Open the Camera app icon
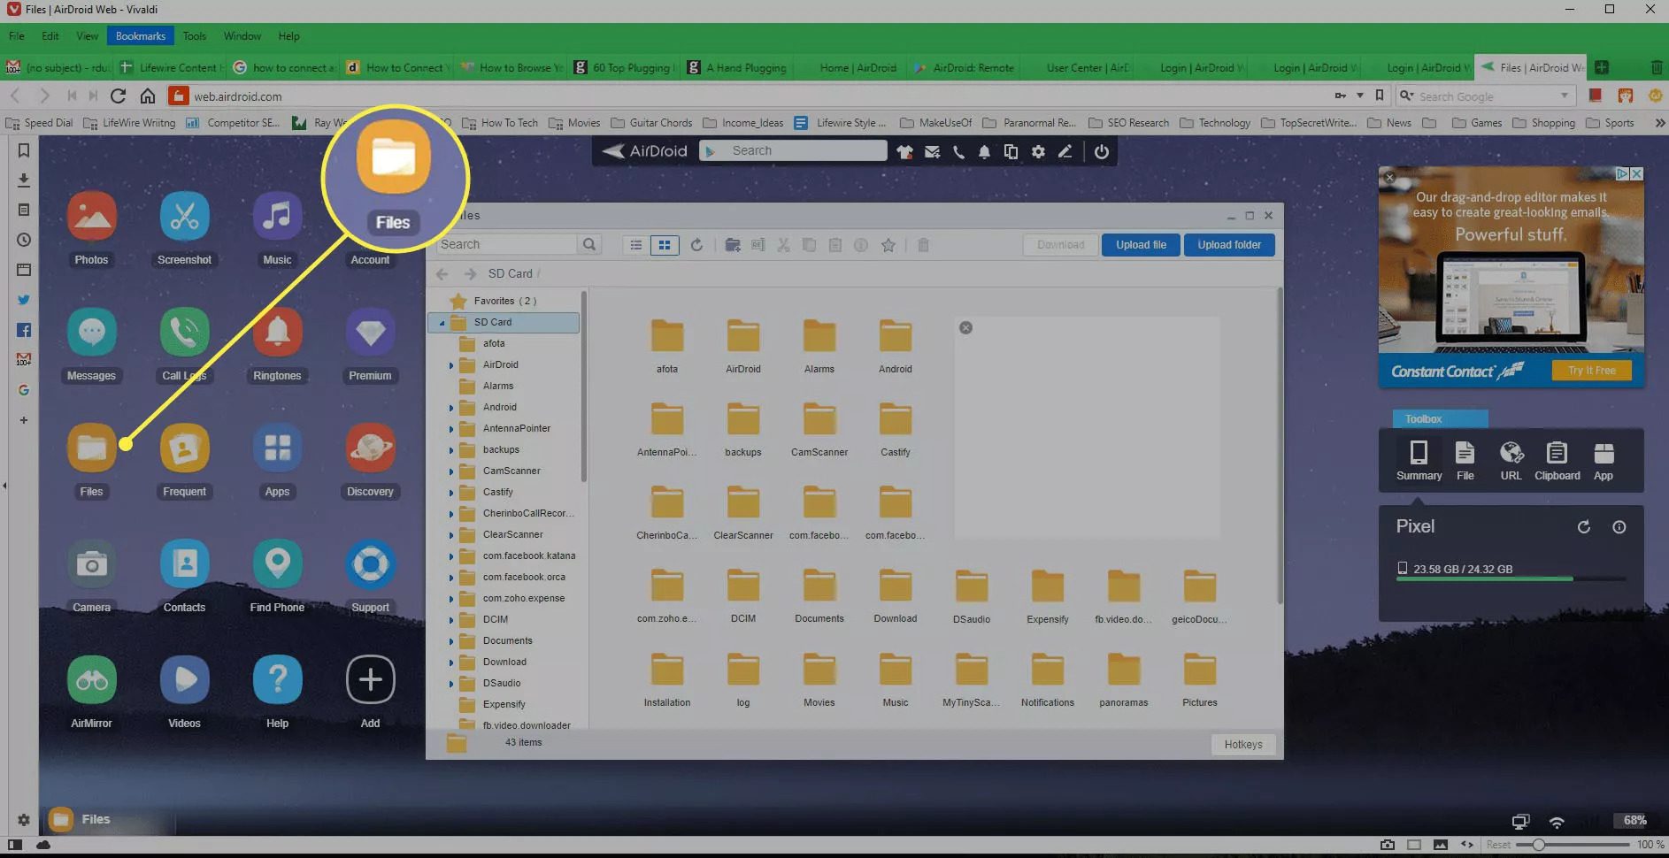Viewport: 1669px width, 858px height. point(91,563)
